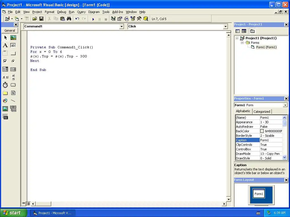Toggle Folders in Project panel
This screenshot has height=217, width=290.
[252, 31]
